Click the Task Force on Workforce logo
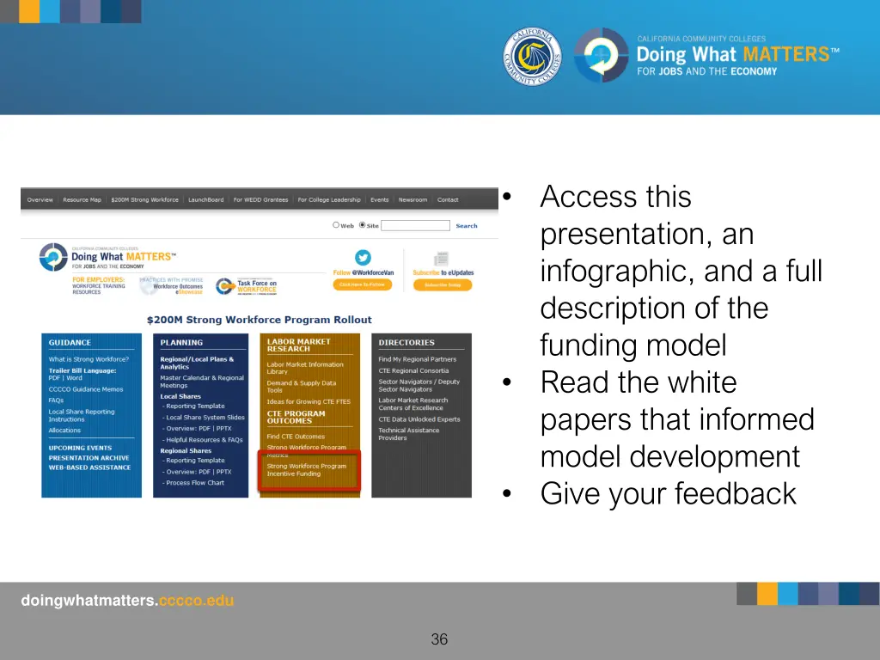The height and width of the screenshot is (660, 880). point(247,286)
